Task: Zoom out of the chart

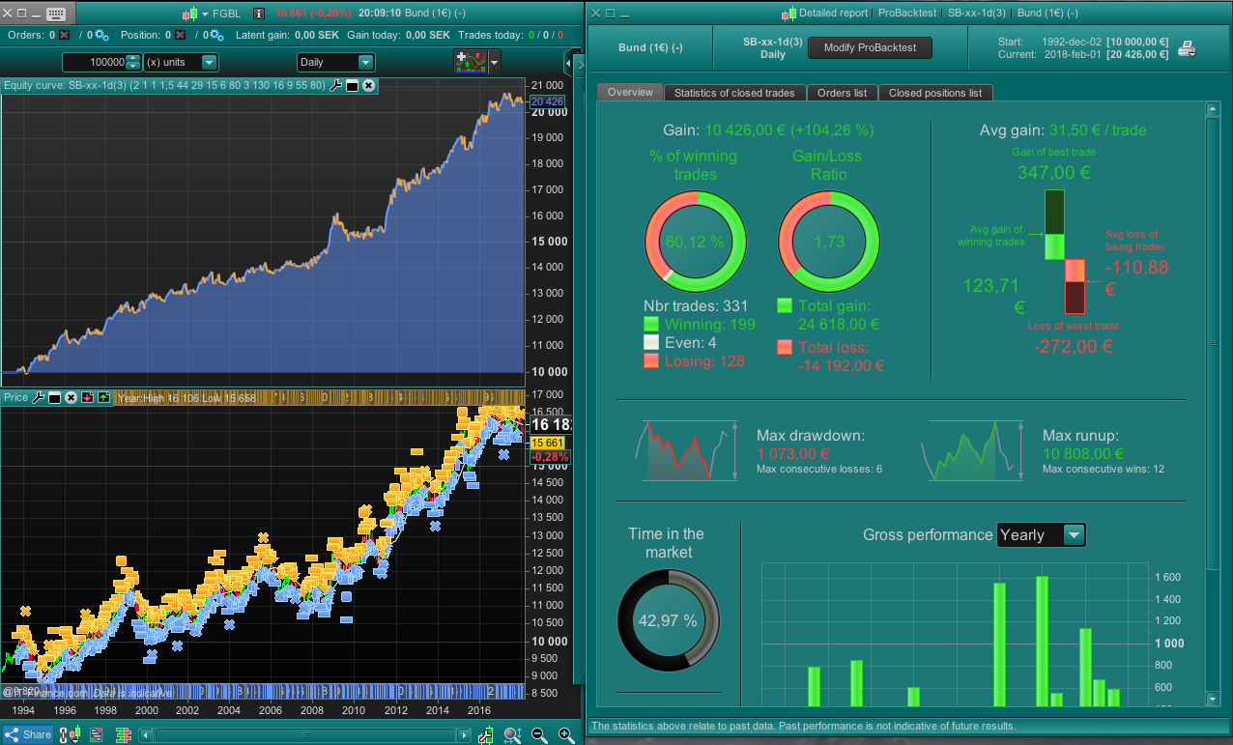Action: pos(539,734)
